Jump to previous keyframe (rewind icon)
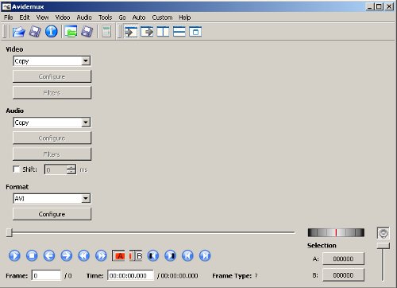The height and width of the screenshot is (288, 397). click(x=83, y=255)
